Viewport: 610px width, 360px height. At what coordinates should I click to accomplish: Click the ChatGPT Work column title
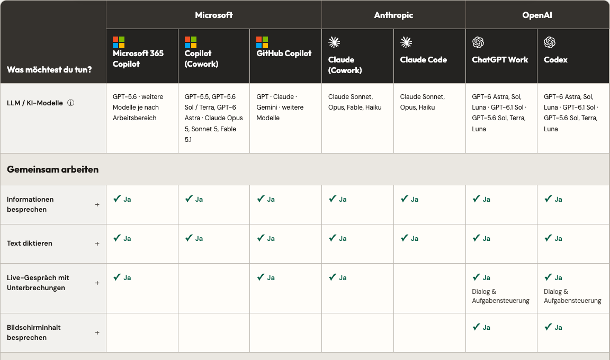point(500,60)
